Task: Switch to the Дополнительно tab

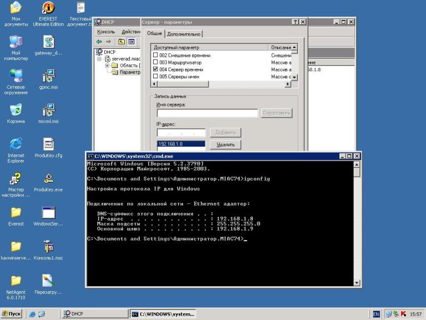Action: (184, 34)
